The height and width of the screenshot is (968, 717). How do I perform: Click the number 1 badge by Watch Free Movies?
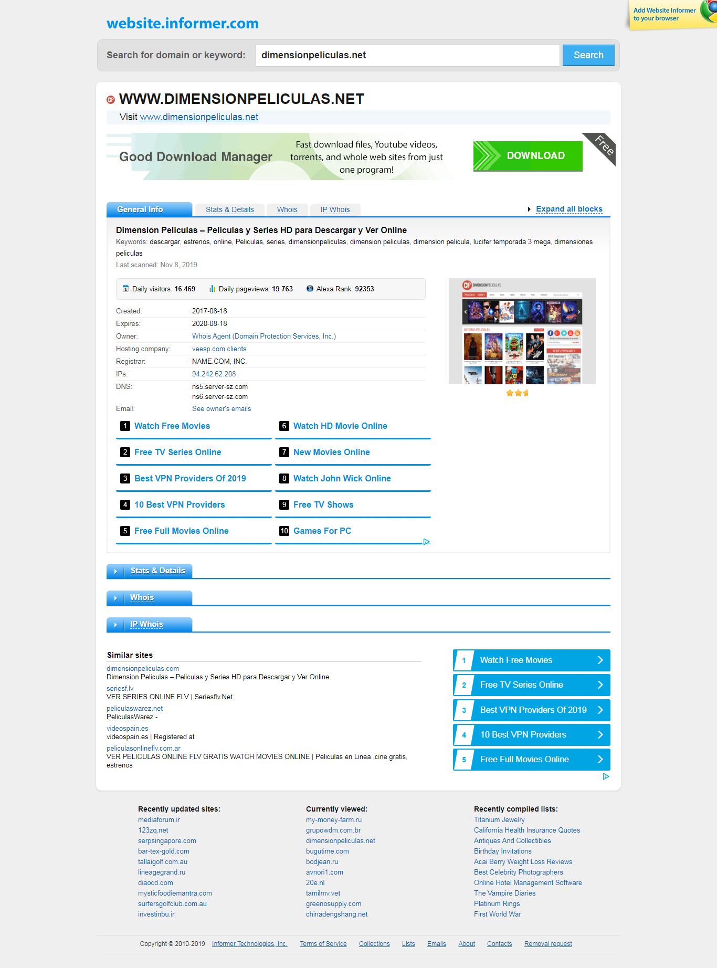point(125,426)
